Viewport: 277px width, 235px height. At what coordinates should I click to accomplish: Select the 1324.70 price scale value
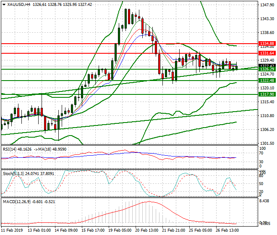coord(267,74)
